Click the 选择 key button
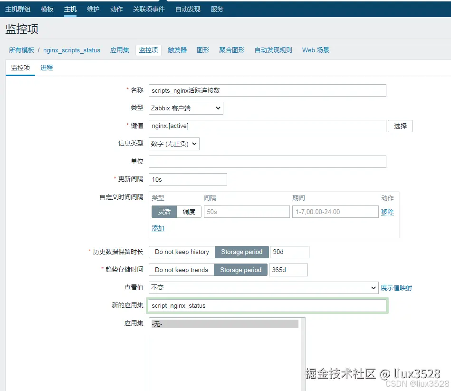This screenshot has height=391, width=451. (x=400, y=126)
